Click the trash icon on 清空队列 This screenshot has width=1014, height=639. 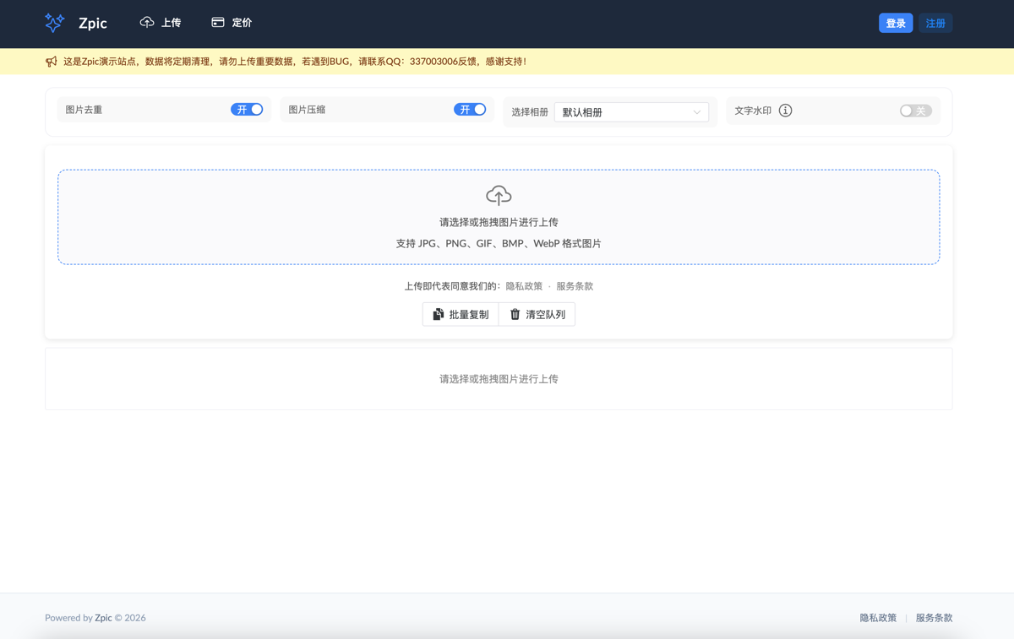point(515,315)
